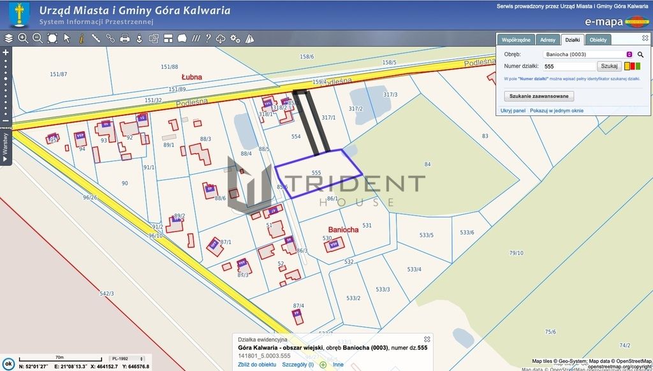Click the vertical zoom level slider
The height and width of the screenshot is (371, 653).
pyautogui.click(x=6, y=87)
